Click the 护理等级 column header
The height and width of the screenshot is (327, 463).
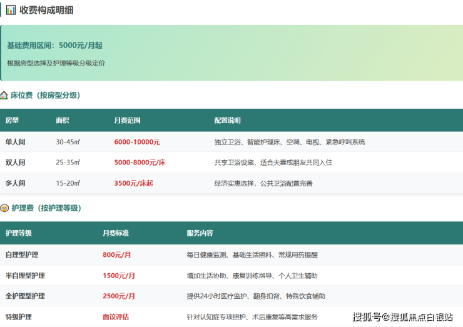[18, 233]
